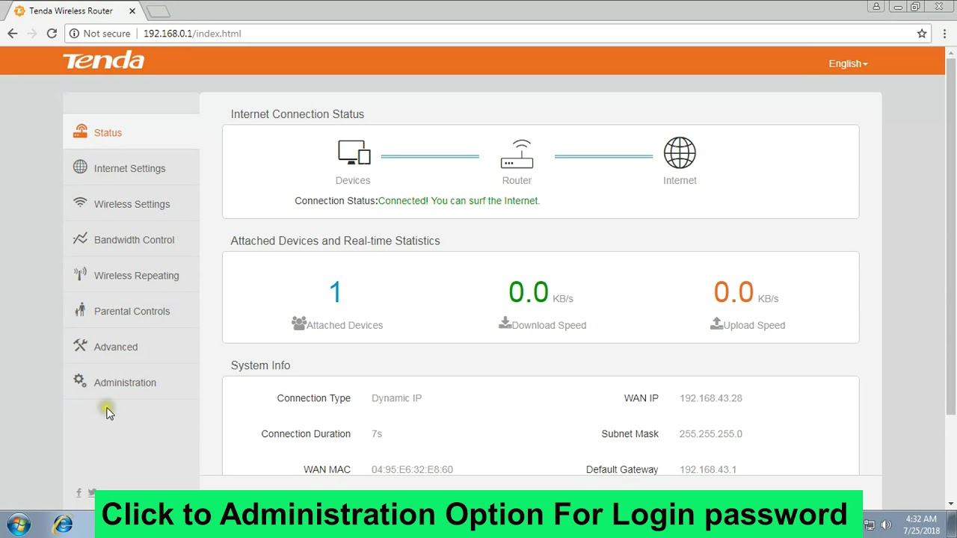Click the Upload Speed arrow icon
This screenshot has width=957, height=538.
pos(716,323)
